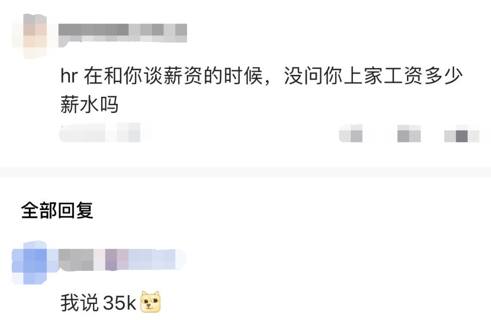Open the original poster's blurred username
The width and height of the screenshot is (491, 320).
pyautogui.click(x=122, y=29)
